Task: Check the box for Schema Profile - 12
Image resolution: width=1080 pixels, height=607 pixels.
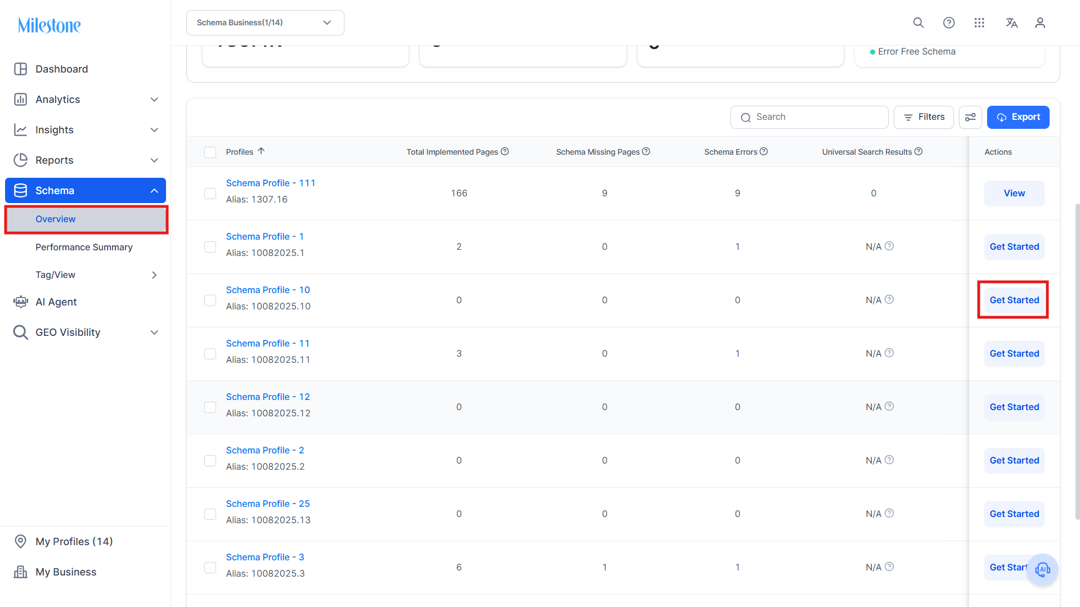Action: (x=210, y=407)
